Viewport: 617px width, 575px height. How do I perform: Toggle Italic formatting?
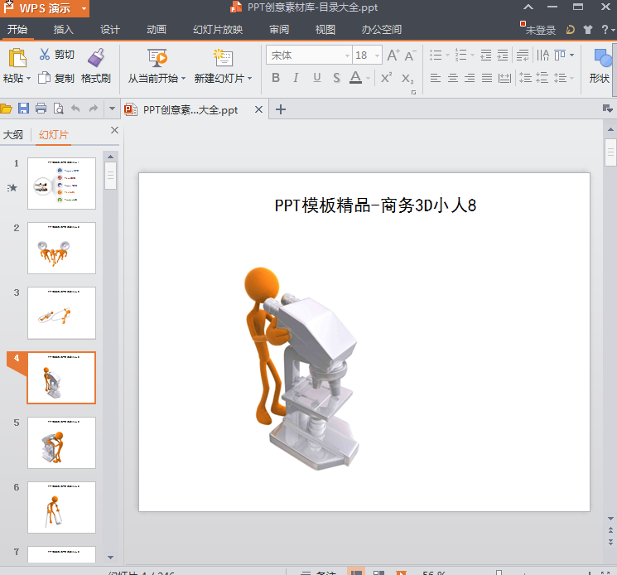[296, 78]
